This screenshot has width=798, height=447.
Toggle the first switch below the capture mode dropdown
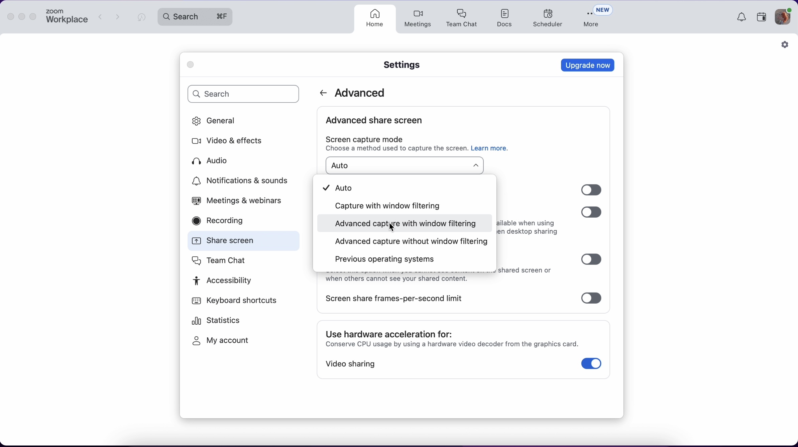(x=591, y=190)
